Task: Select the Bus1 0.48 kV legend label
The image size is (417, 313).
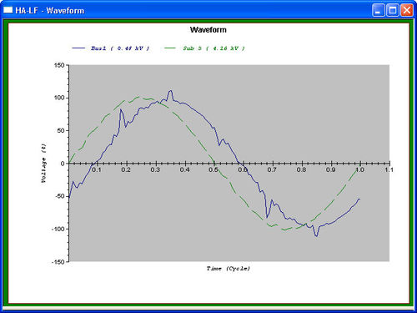Action: pyautogui.click(x=120, y=48)
